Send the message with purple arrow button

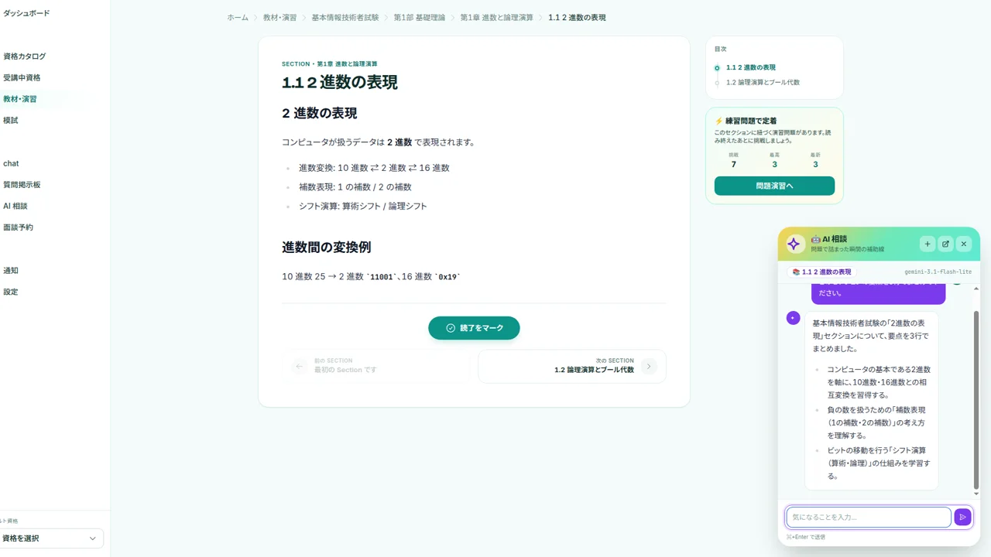(962, 518)
